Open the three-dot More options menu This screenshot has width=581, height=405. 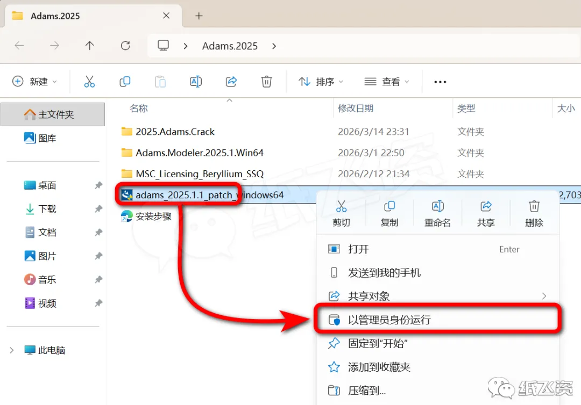pyautogui.click(x=440, y=82)
